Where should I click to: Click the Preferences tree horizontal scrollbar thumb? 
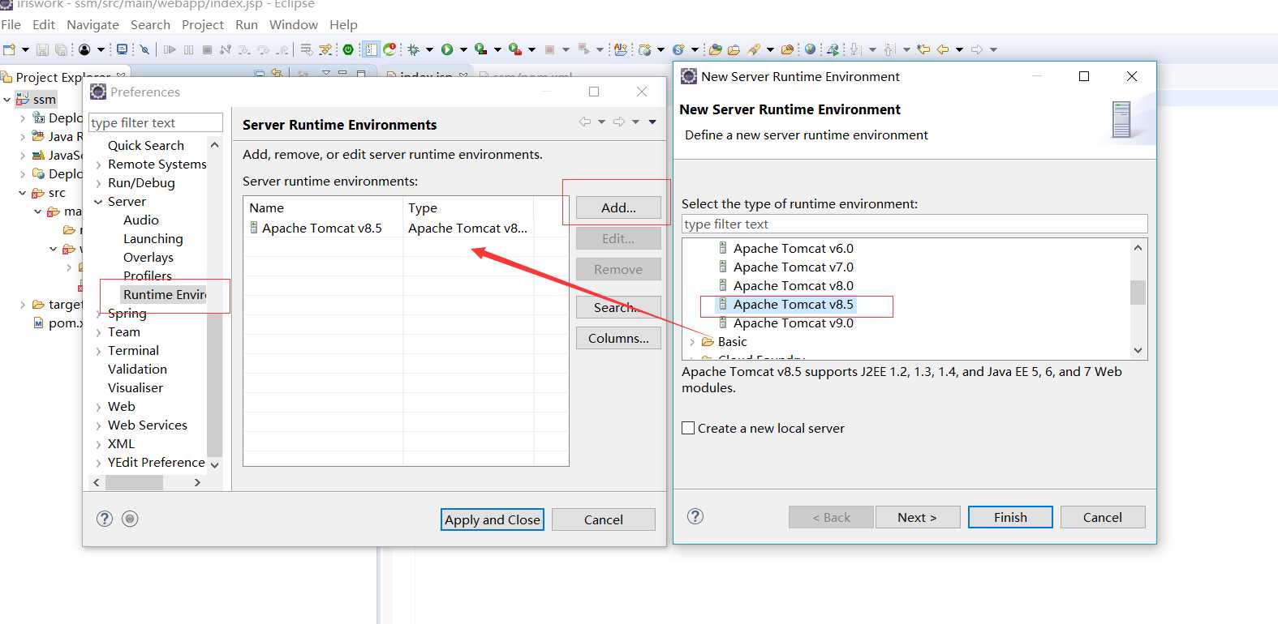(134, 482)
